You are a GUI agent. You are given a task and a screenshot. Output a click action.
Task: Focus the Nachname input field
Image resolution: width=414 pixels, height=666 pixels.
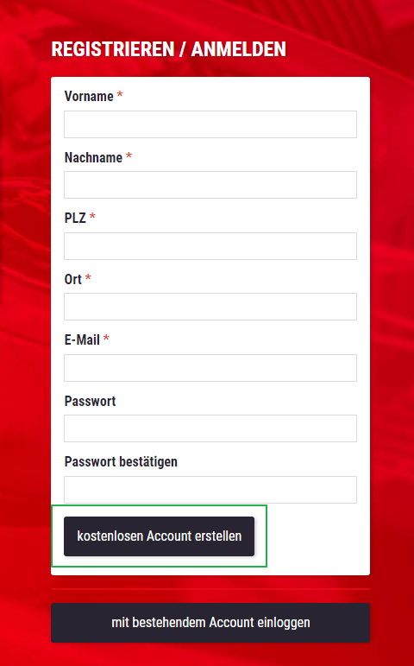(210, 185)
